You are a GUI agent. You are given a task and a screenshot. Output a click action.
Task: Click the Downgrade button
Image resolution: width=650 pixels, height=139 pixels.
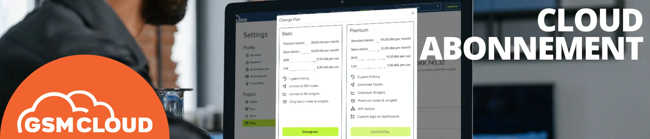(x=310, y=132)
